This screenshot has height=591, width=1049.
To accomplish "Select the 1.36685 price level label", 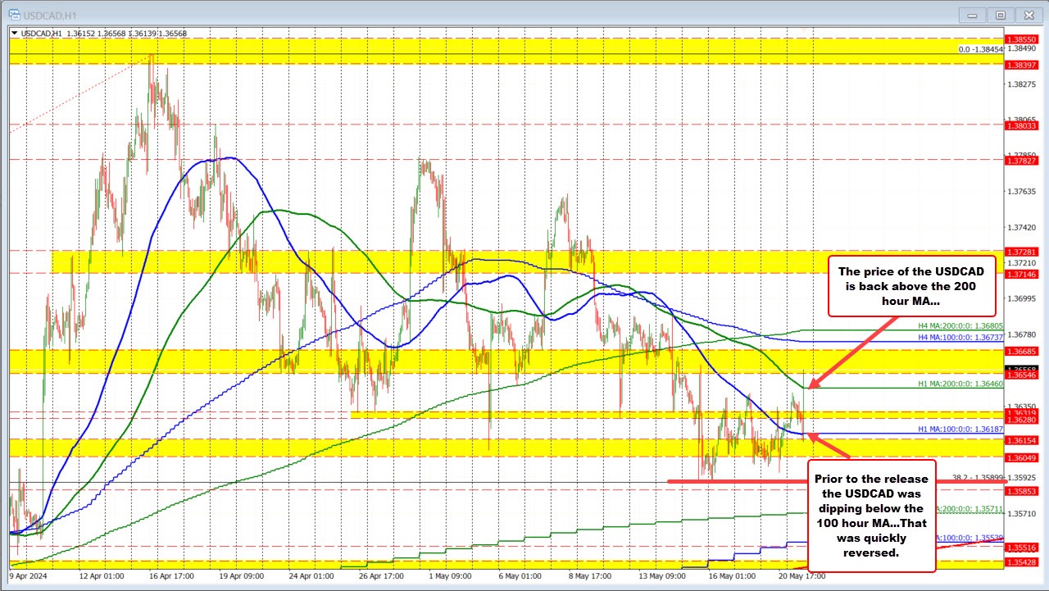I will (1024, 351).
